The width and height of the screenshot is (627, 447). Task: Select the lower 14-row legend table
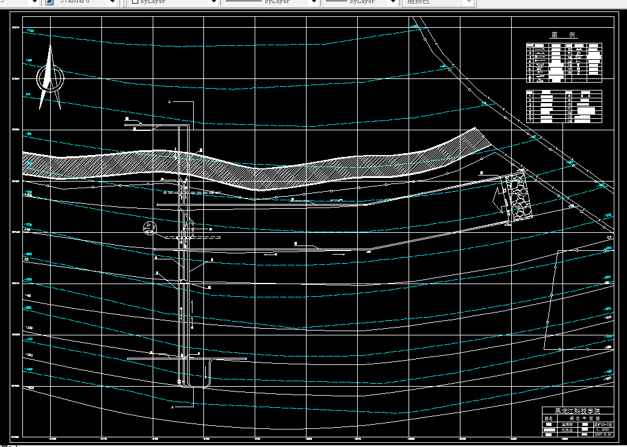(564, 107)
